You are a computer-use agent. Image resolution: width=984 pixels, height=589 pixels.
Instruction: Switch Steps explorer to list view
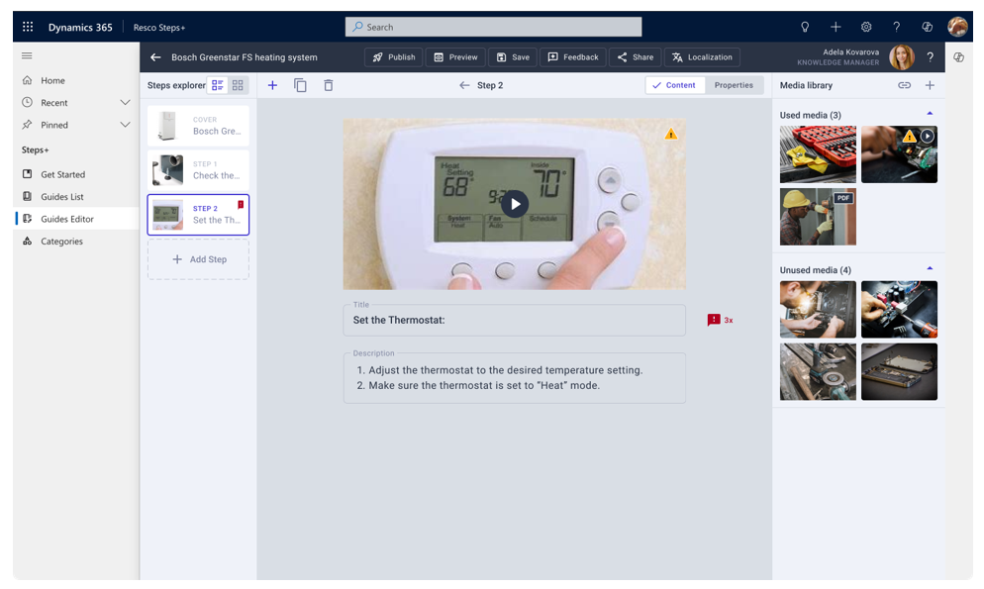coord(217,85)
